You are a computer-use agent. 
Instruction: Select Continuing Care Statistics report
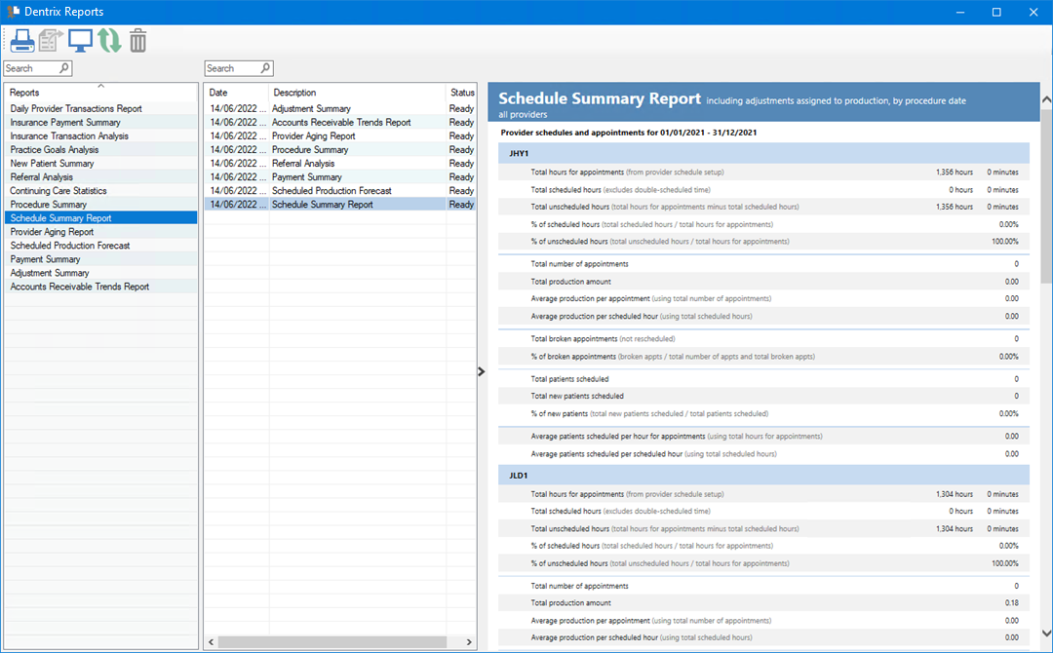101,191
